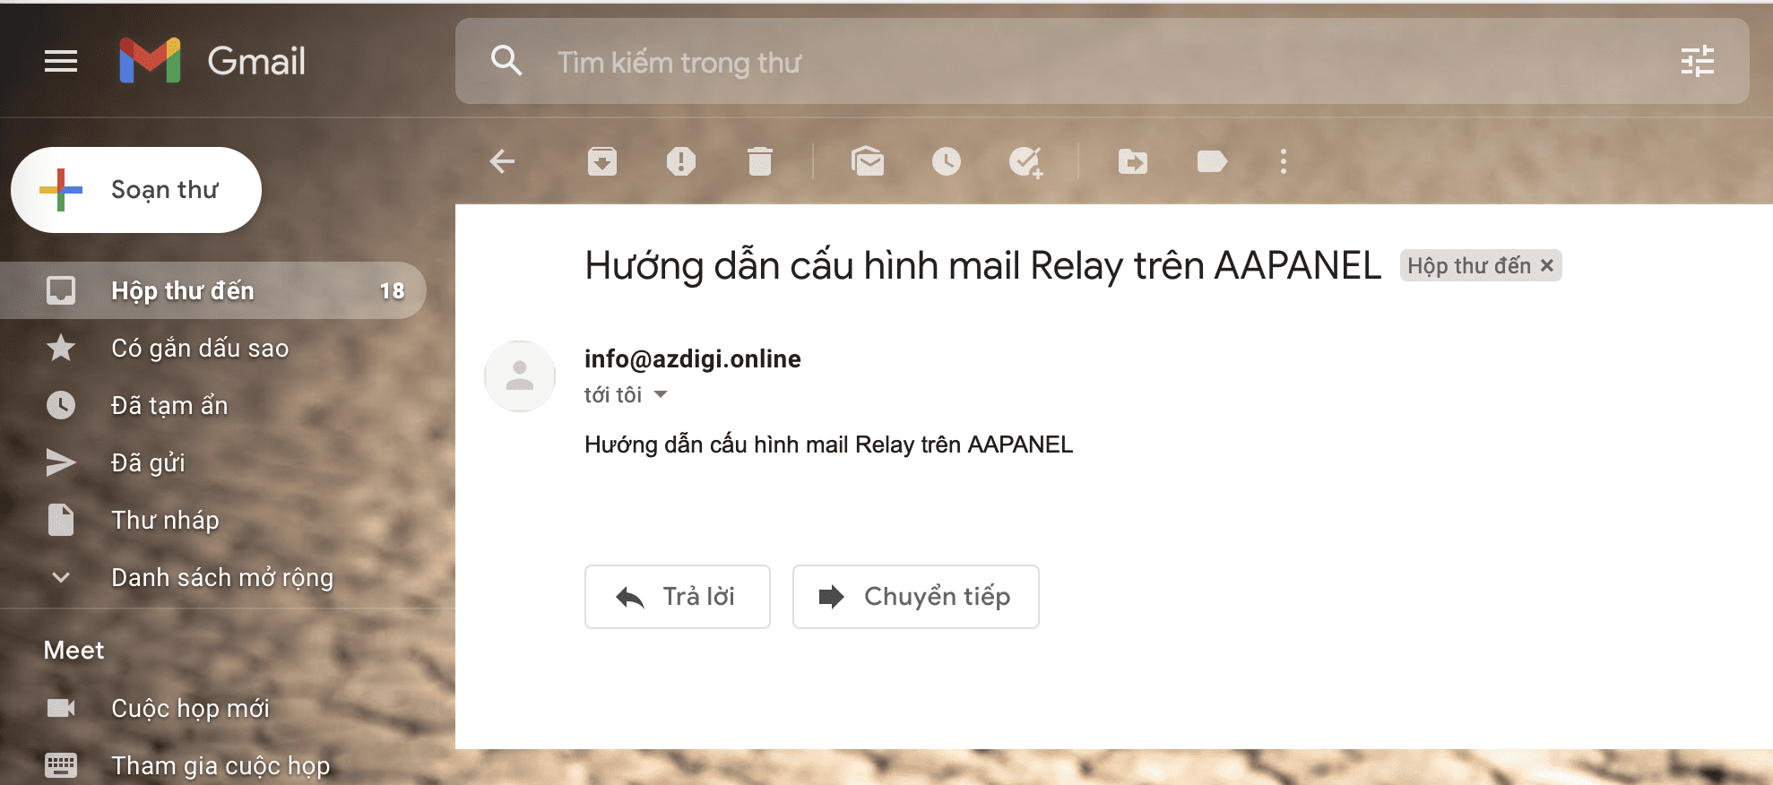Mark the email as unread
Screen dimensions: 1773x785
click(867, 161)
